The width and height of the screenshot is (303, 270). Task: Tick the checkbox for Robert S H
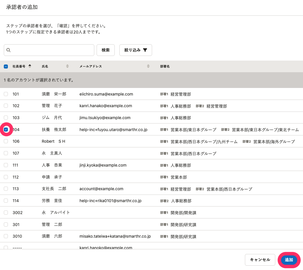coord(6,141)
